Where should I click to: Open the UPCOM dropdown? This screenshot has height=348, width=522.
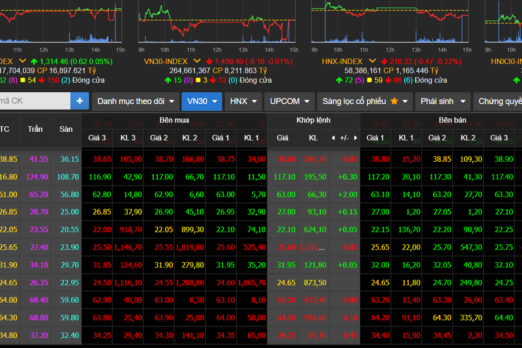(x=289, y=101)
